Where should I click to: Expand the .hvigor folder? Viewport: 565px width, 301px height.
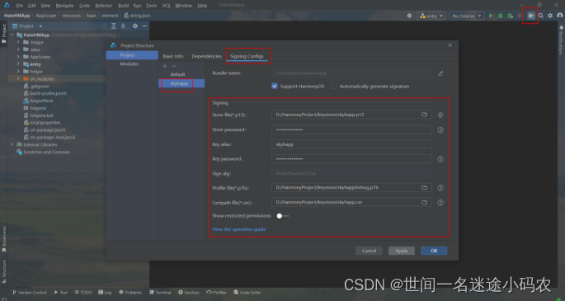pyautogui.click(x=18, y=42)
